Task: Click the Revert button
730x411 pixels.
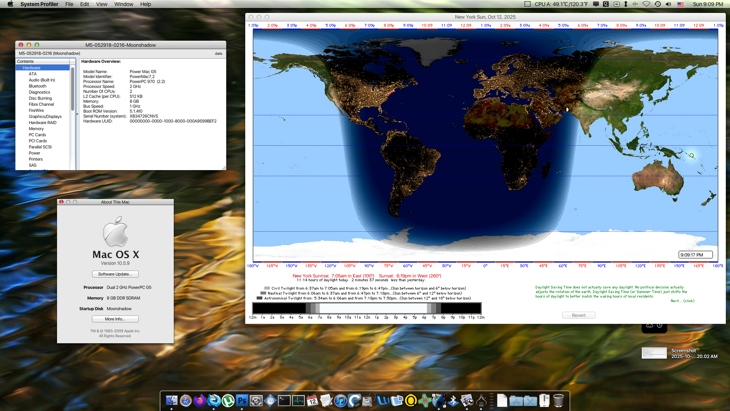Action: [x=578, y=315]
